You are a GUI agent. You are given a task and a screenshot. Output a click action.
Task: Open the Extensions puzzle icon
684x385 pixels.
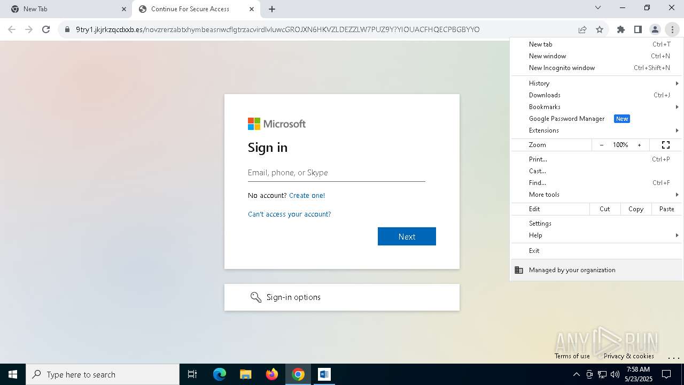click(x=621, y=29)
